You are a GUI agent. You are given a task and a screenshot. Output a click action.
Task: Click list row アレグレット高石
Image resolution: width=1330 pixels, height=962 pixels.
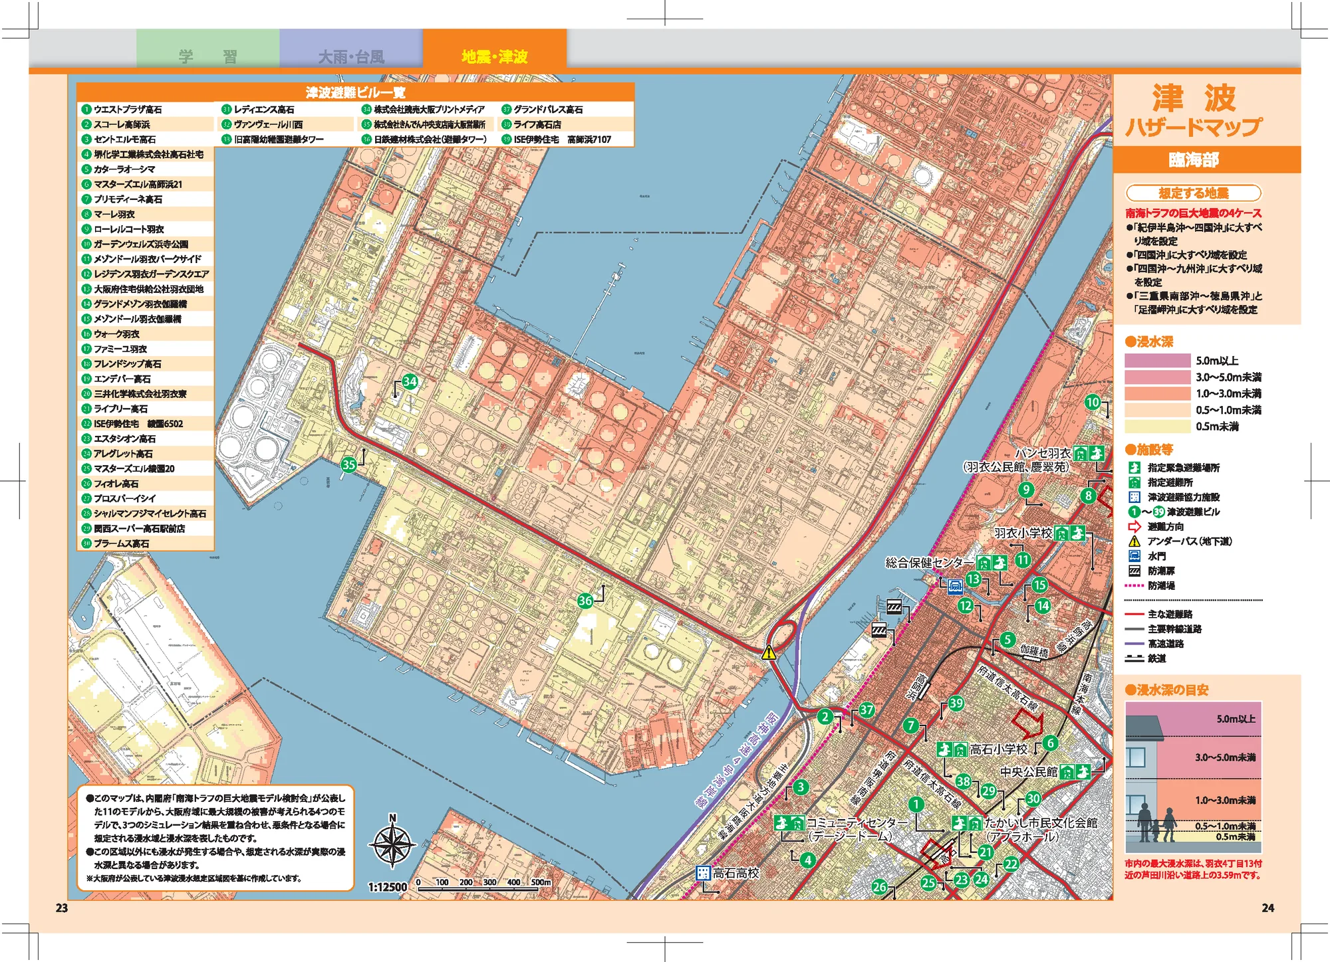(146, 454)
